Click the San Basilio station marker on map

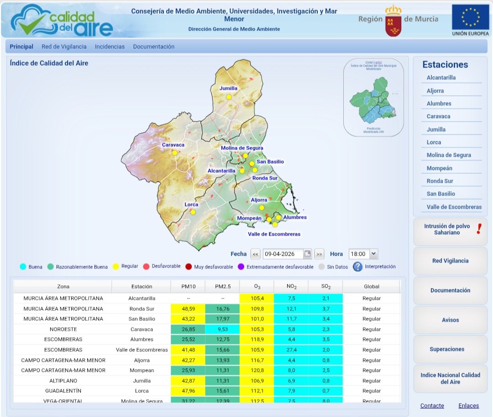tap(252, 164)
